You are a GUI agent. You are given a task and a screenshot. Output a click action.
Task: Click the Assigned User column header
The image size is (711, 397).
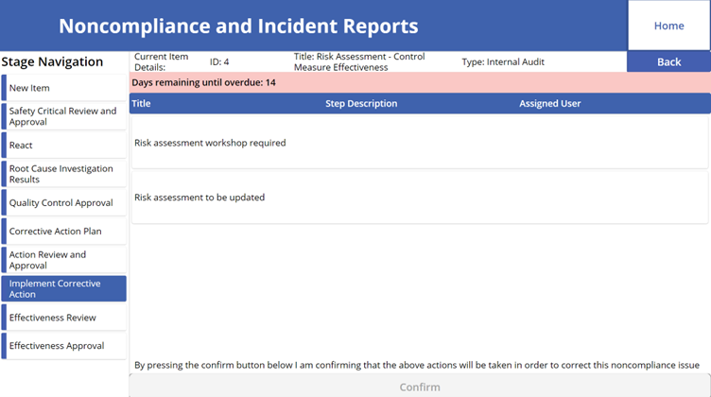(549, 103)
